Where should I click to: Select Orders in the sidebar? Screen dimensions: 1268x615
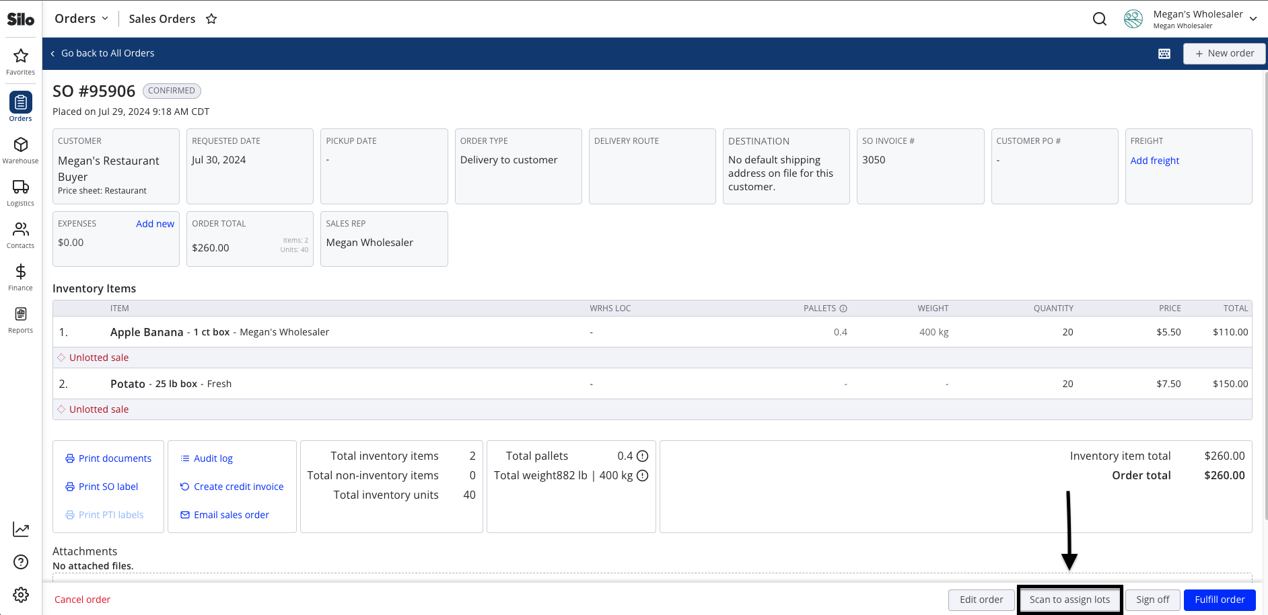click(21, 107)
